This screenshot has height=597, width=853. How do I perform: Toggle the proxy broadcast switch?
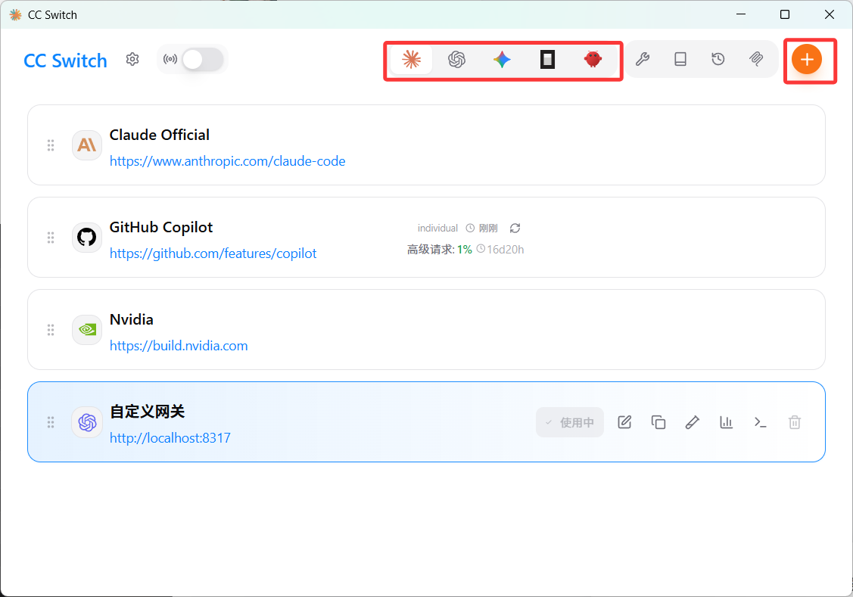pos(203,60)
